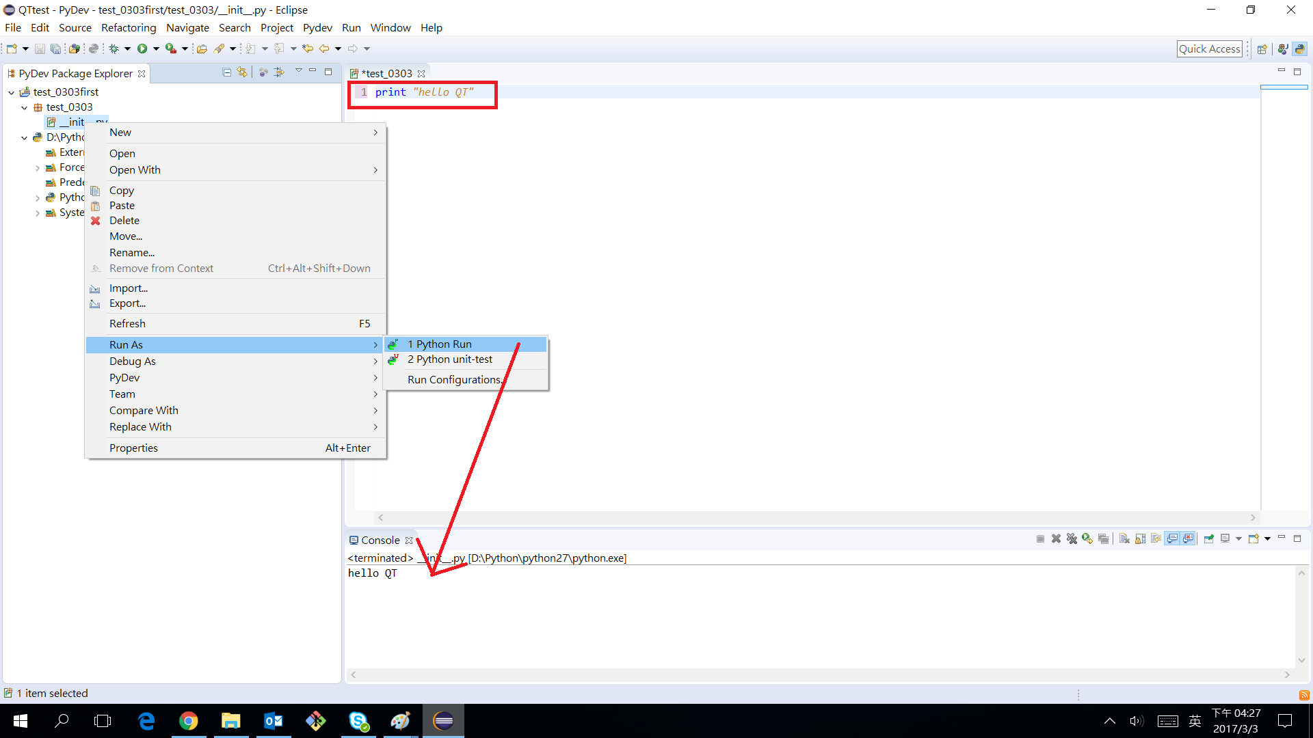The image size is (1313, 738).
Task: Choose Export... in context menu
Action: pos(236,303)
